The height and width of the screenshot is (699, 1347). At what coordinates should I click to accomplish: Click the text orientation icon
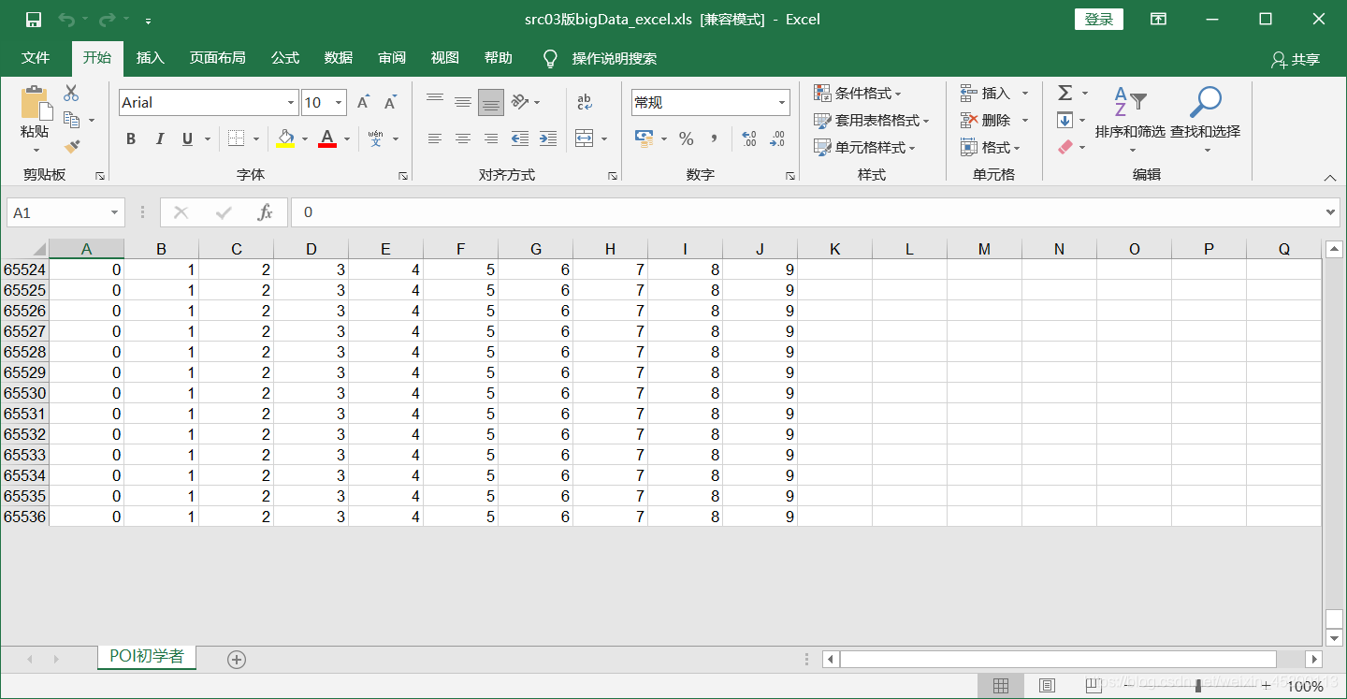click(x=521, y=102)
